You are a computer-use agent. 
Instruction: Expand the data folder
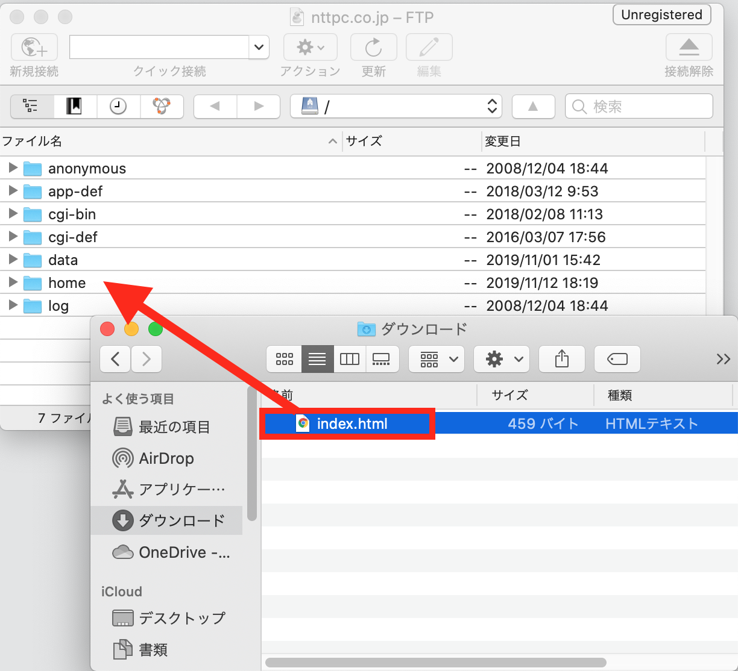(x=13, y=260)
